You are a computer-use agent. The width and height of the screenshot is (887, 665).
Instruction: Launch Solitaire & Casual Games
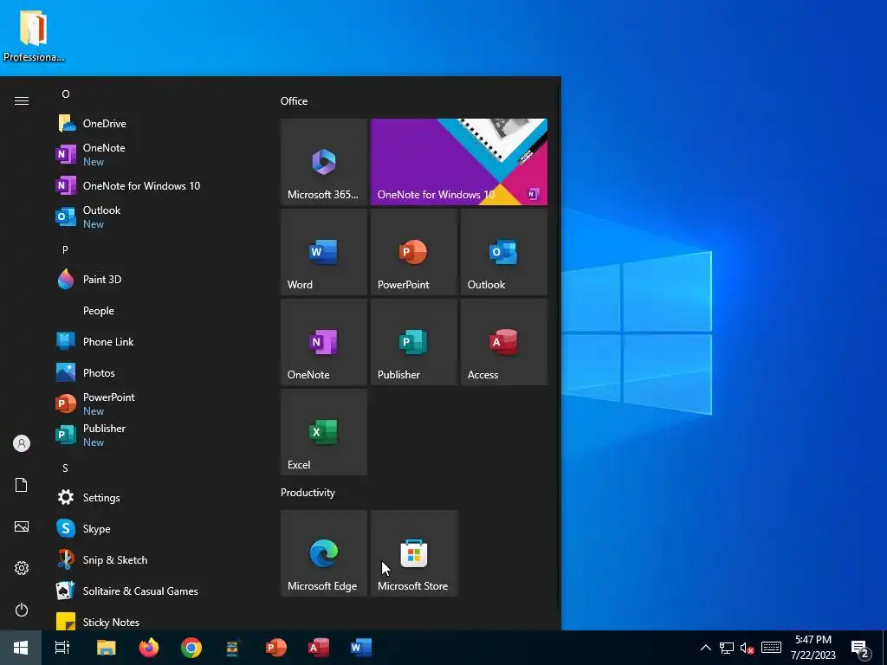pos(159,591)
